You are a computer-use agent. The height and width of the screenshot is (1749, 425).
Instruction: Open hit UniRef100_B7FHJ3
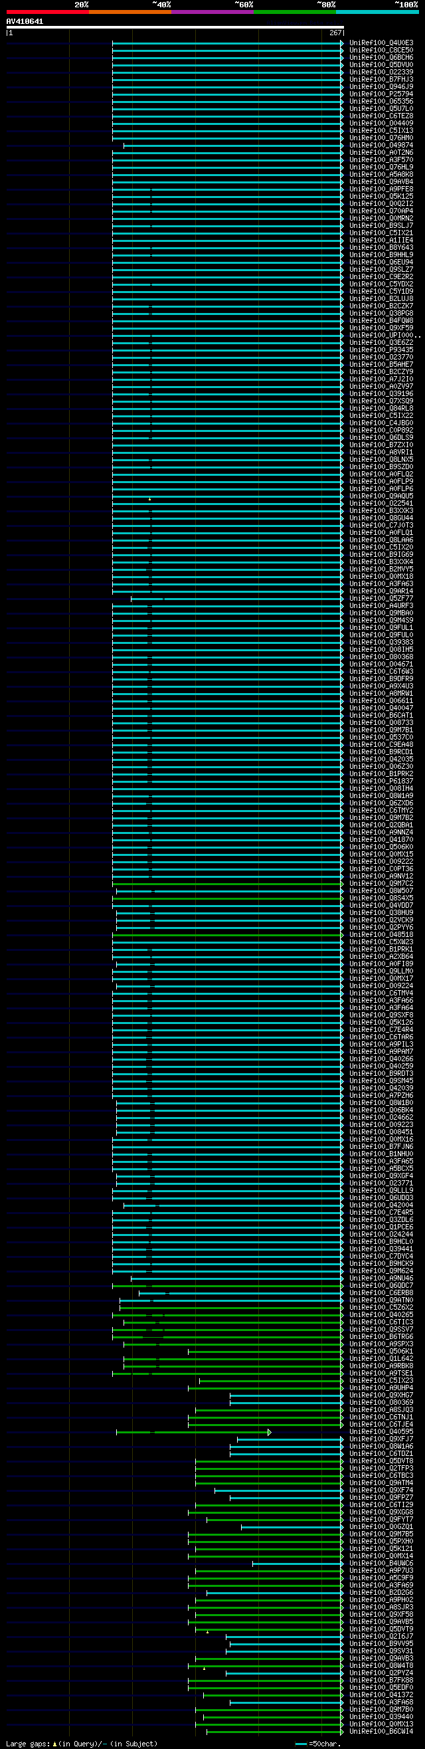click(x=381, y=80)
